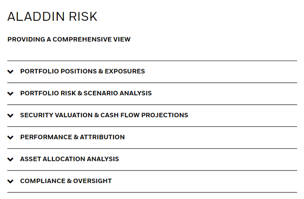Click blank right end of Security Valuation row

click(x=261, y=116)
